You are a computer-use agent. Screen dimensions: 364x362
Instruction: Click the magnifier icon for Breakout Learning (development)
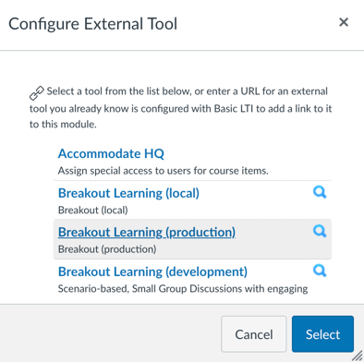(320, 271)
